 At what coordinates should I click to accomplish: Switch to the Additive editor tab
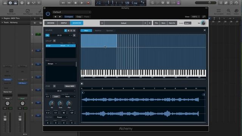point(98,31)
